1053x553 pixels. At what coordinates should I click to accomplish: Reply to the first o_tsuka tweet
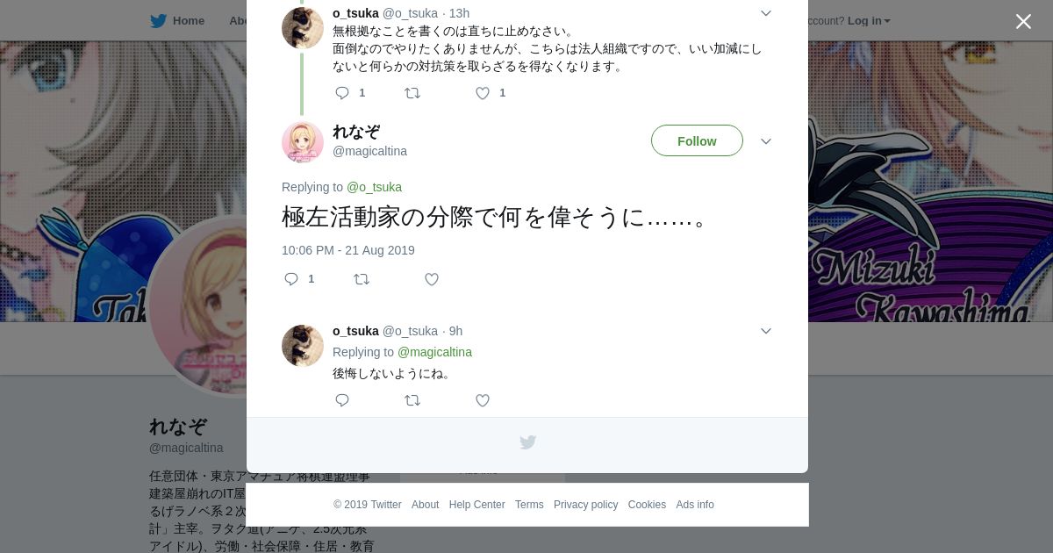click(342, 93)
